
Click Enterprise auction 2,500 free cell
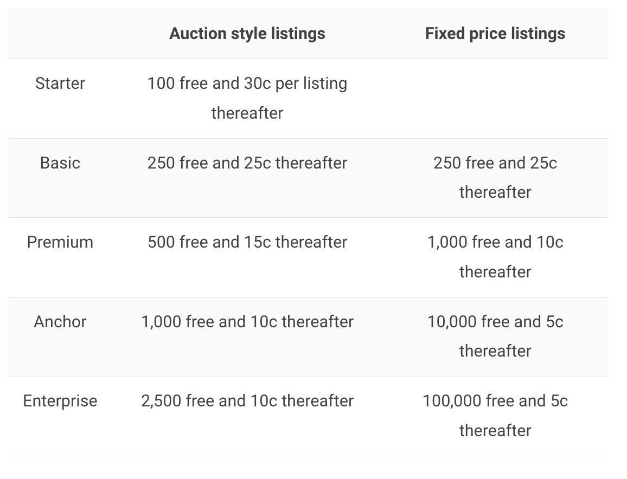247,401
